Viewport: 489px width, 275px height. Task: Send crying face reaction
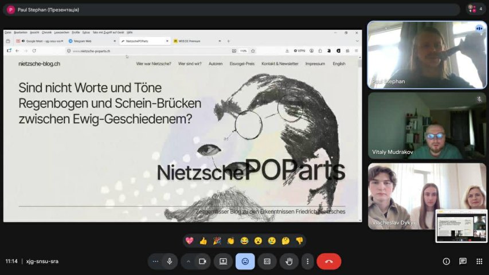tap(272, 241)
